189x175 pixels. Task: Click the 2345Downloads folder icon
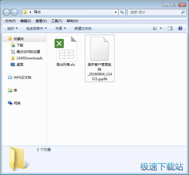(13, 58)
